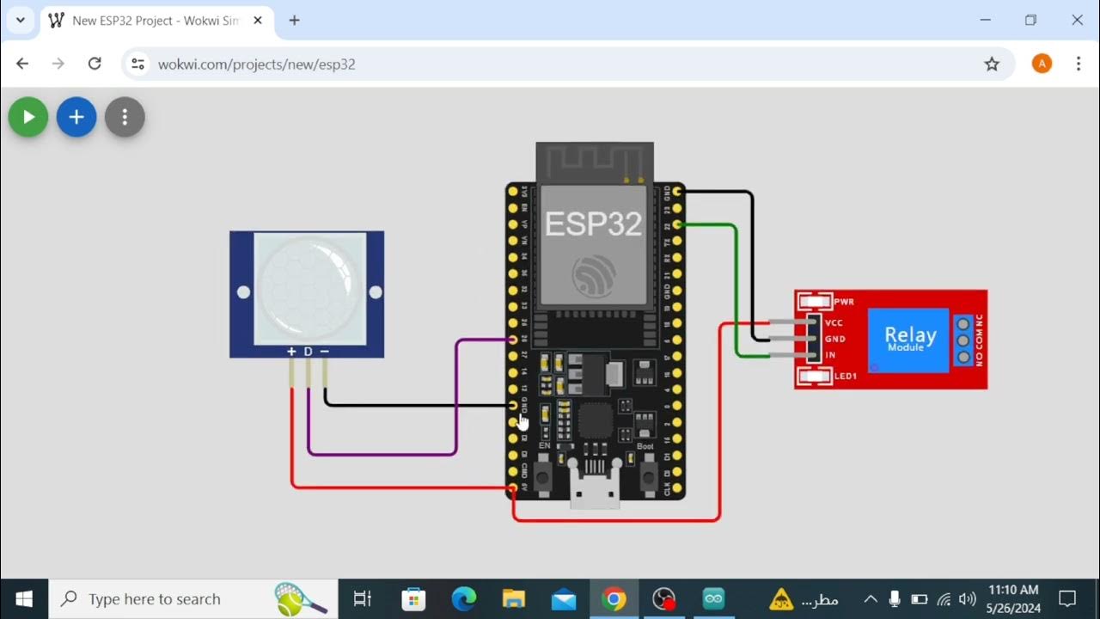
Task: Open the weather widget on the taskbar
Action: click(x=804, y=599)
